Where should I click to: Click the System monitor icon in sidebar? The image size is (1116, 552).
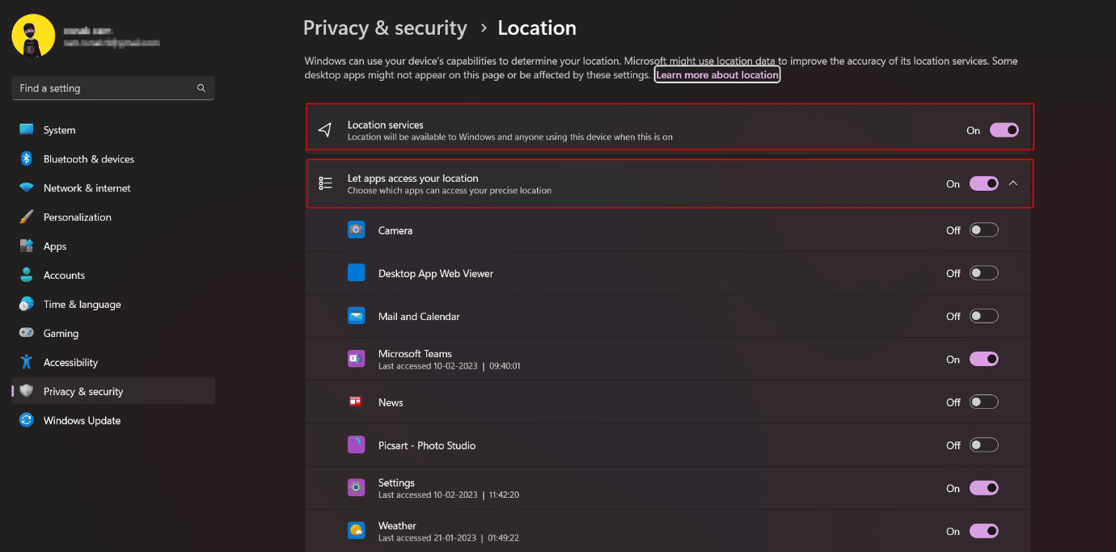(27, 129)
